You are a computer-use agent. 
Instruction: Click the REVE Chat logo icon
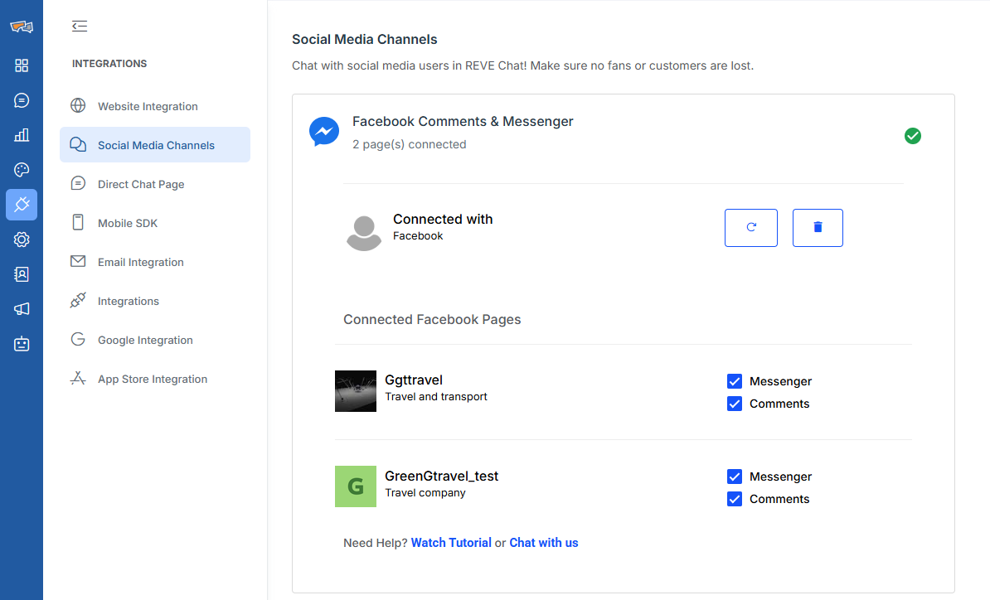[x=22, y=27]
